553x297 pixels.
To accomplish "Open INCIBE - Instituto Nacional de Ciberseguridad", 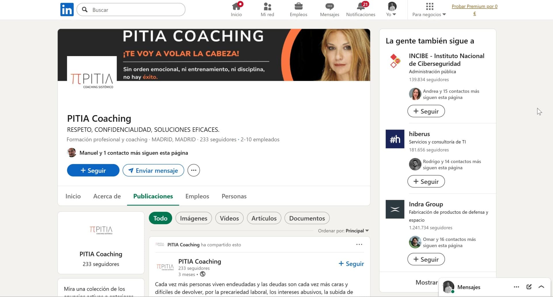I will click(x=446, y=60).
